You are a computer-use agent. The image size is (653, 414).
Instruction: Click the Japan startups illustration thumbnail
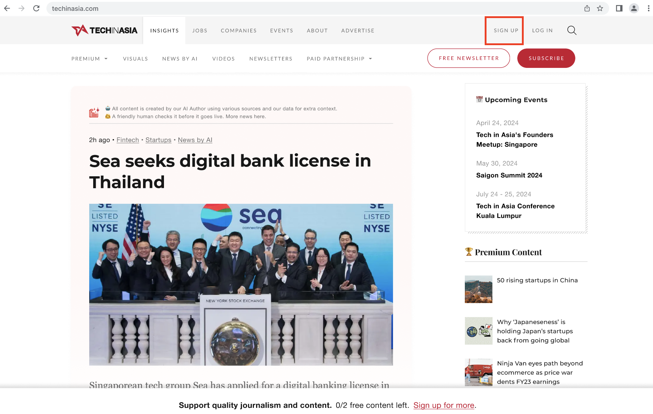(479, 331)
